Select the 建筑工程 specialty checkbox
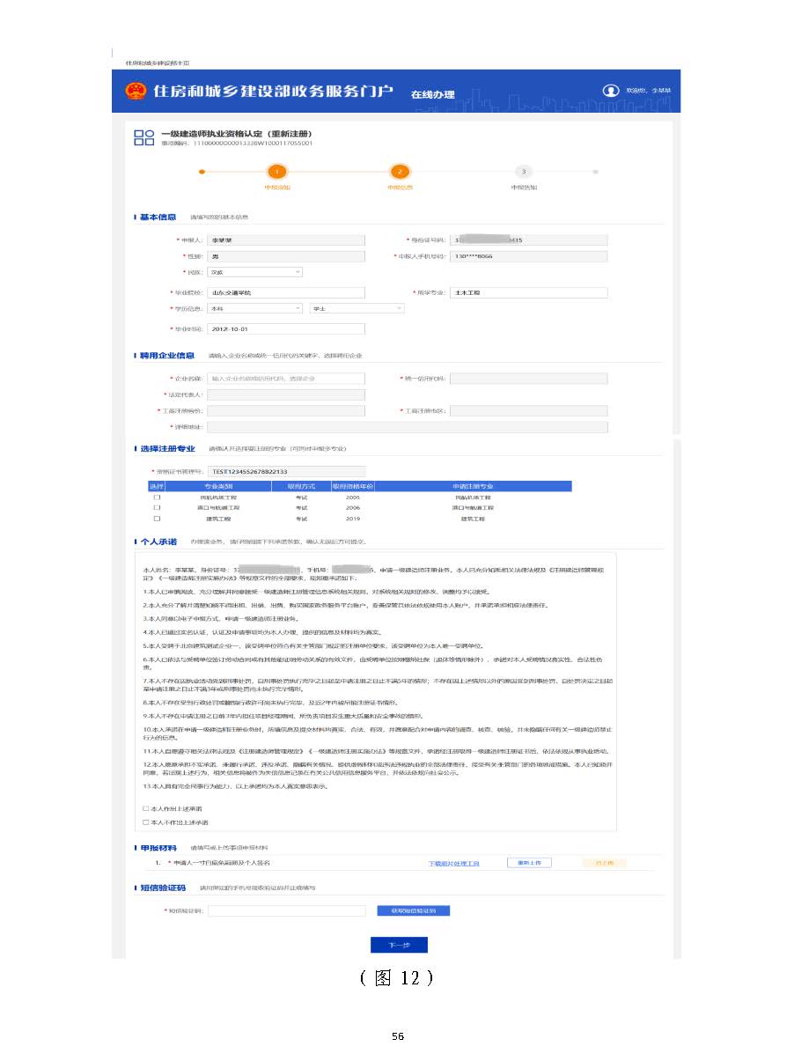794x1061 pixels. click(157, 519)
